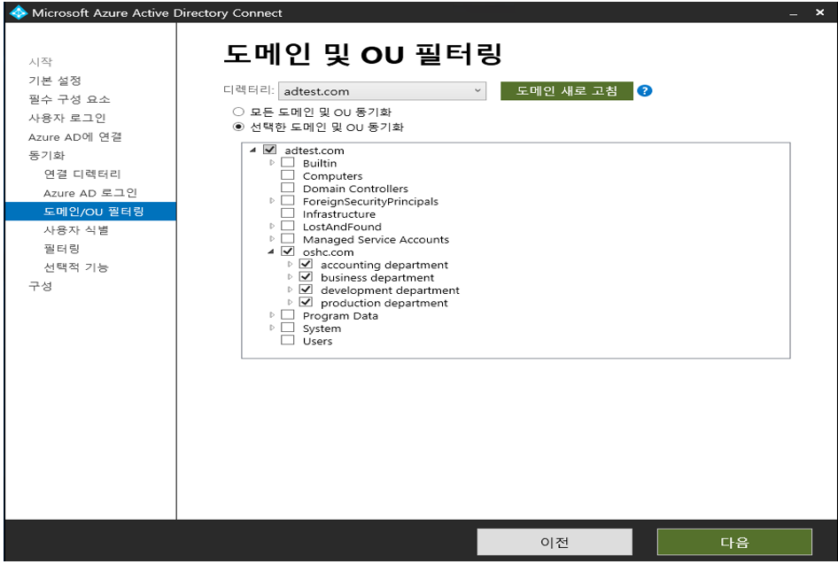Check the System checkbox
The image size is (838, 564).
coord(288,328)
